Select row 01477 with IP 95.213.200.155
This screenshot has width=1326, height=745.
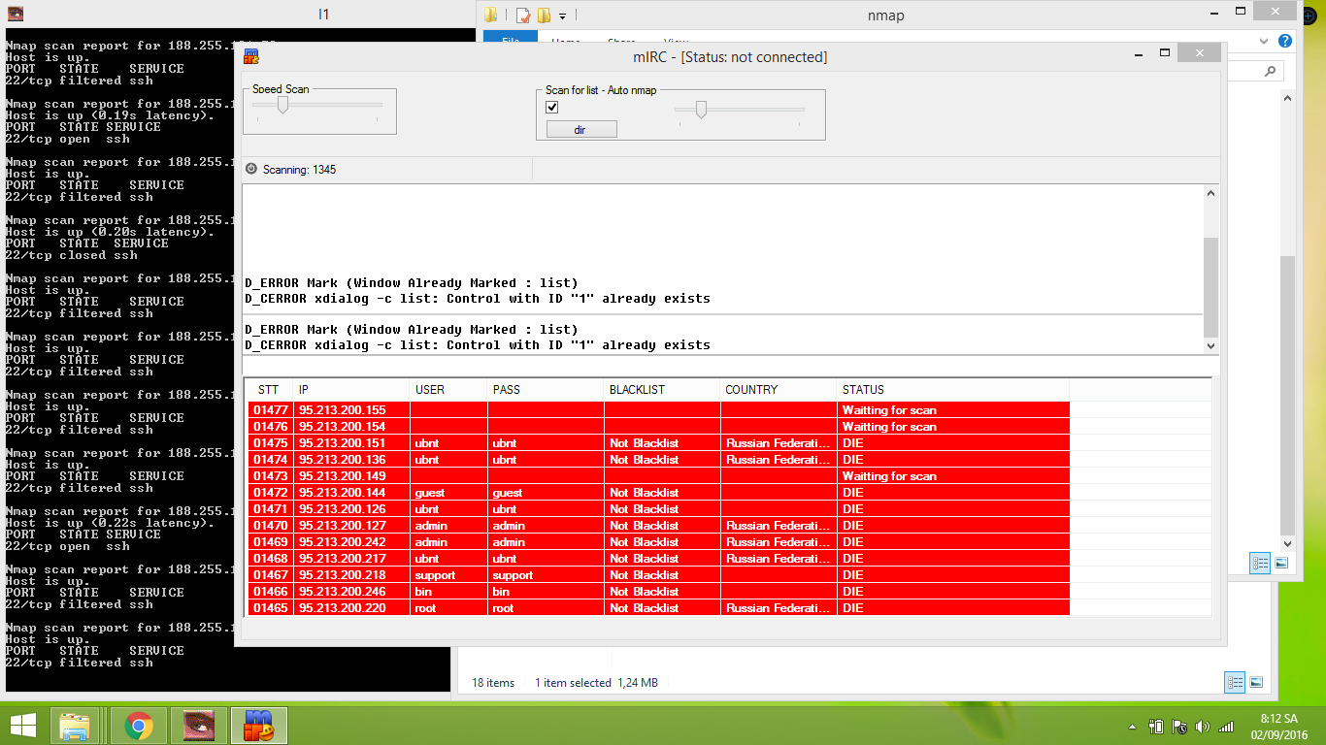658,410
